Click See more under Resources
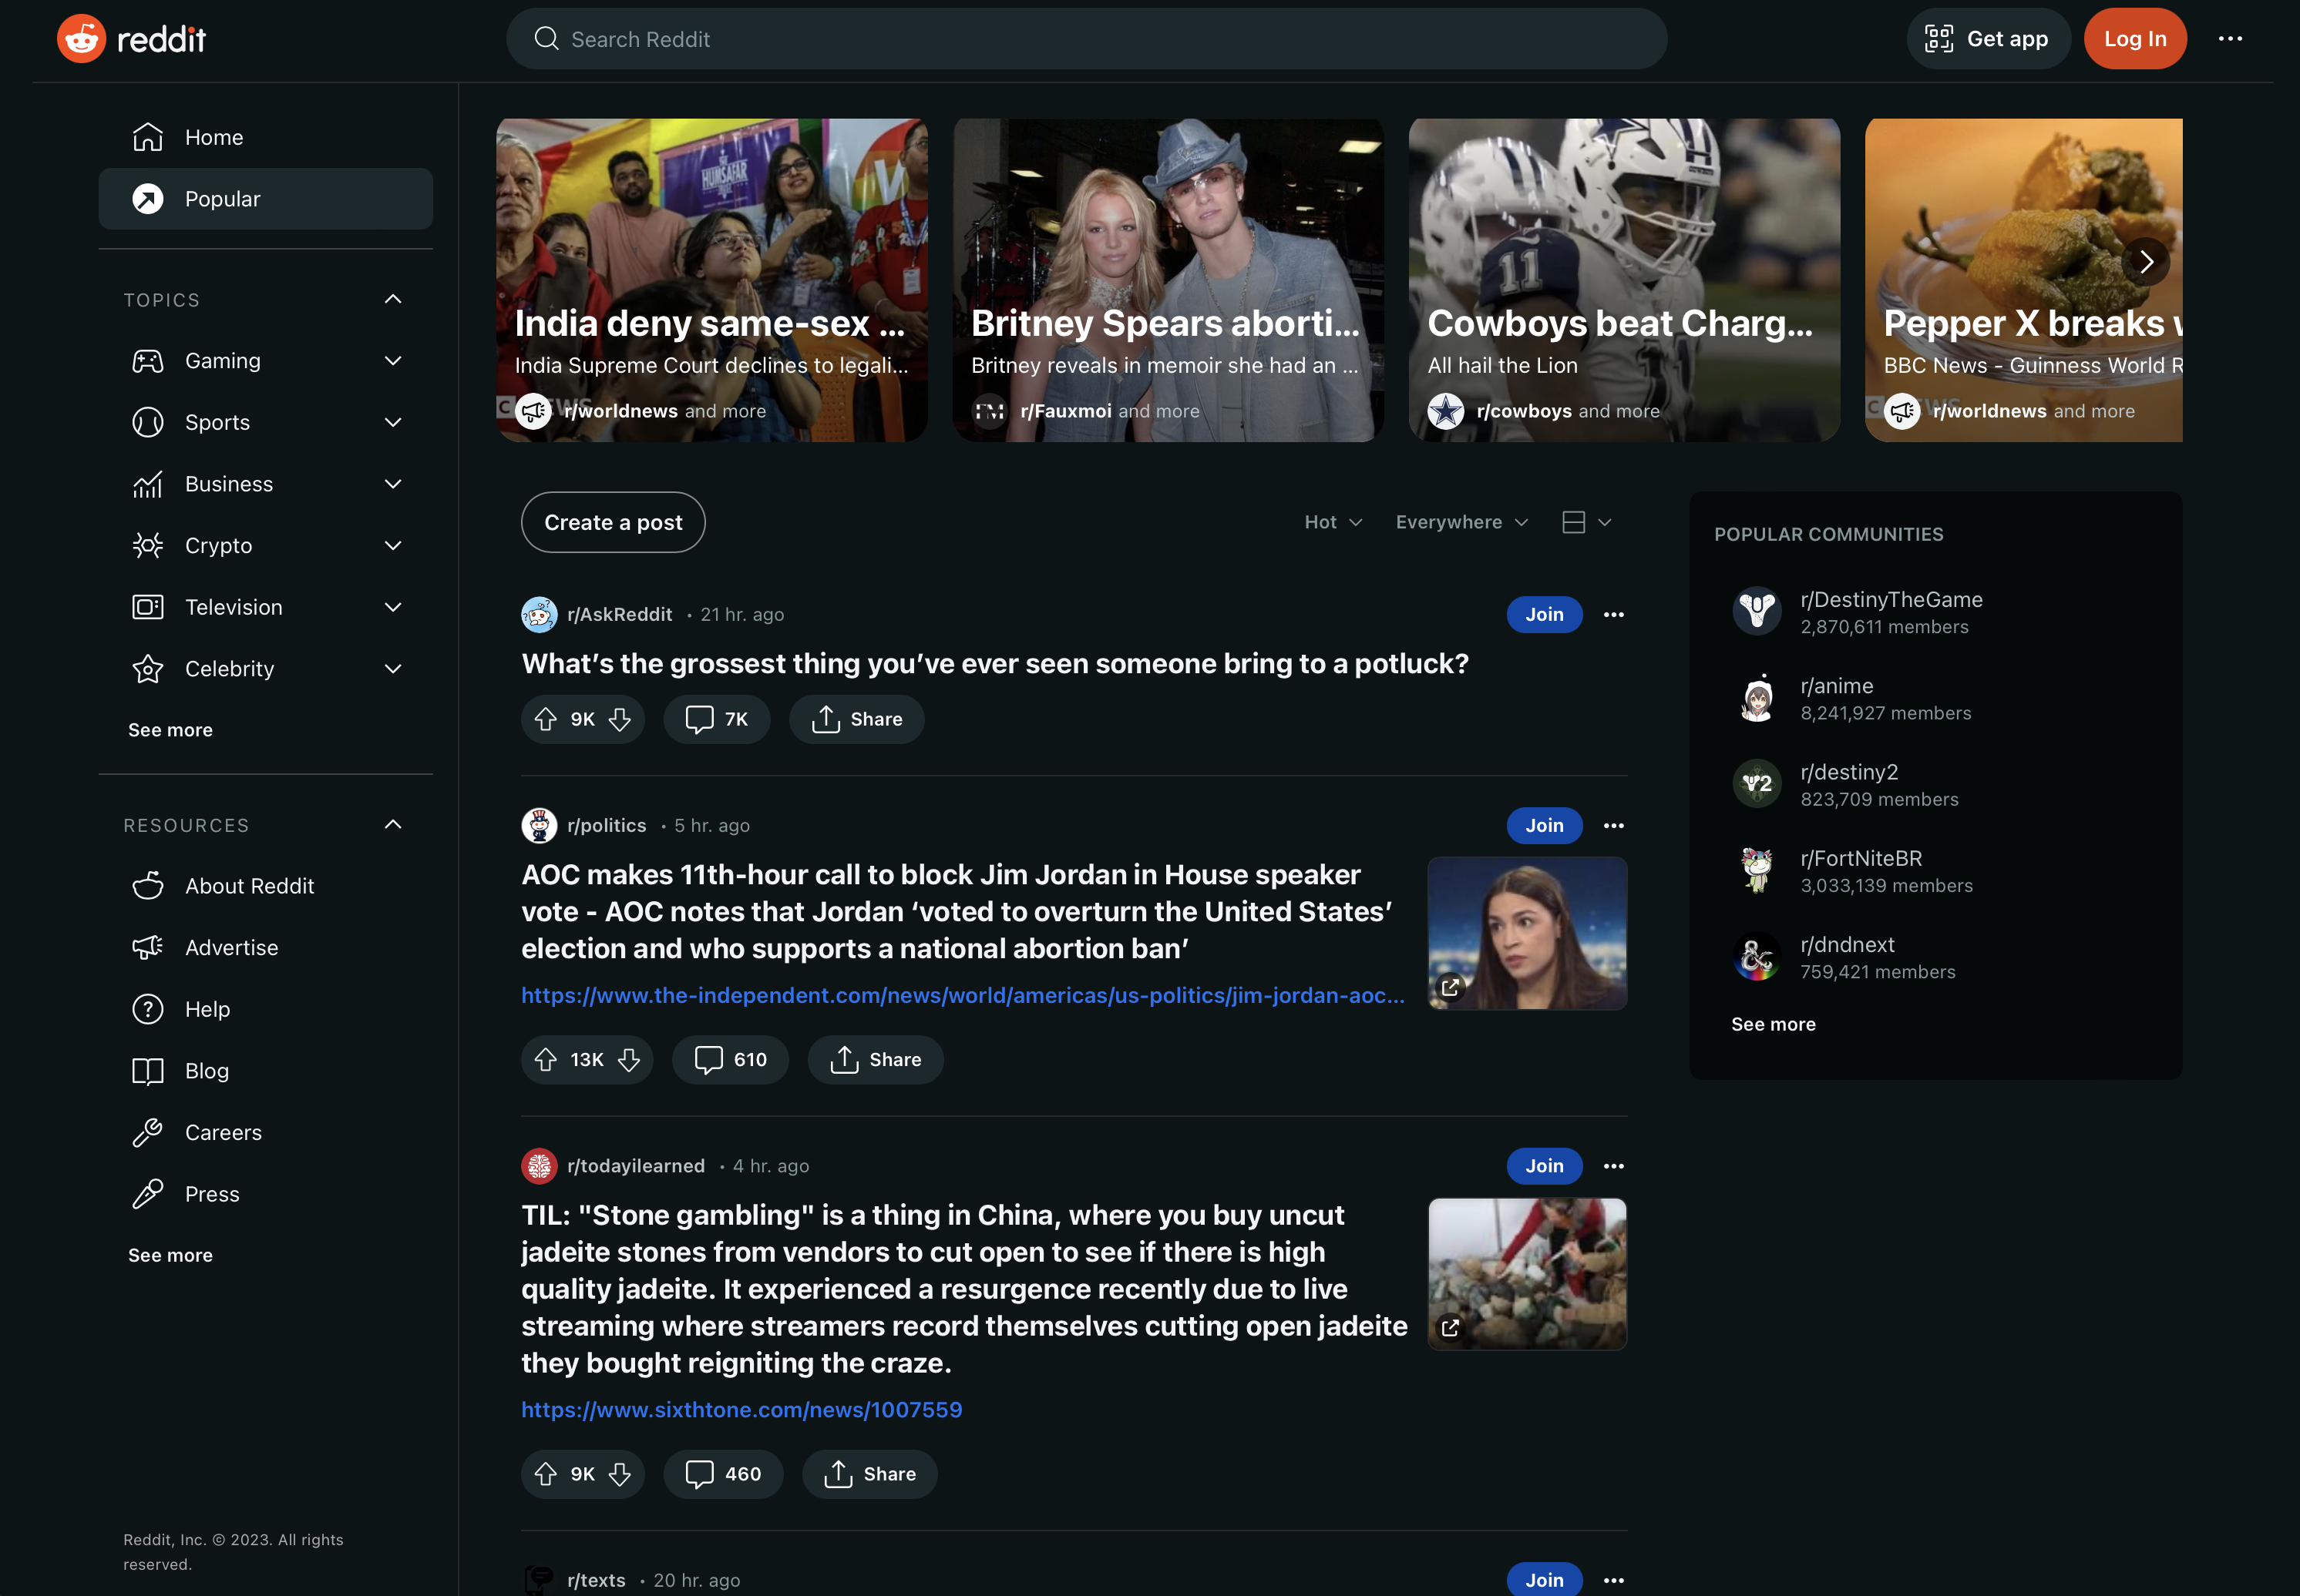This screenshot has height=1596, width=2300. coord(170,1255)
